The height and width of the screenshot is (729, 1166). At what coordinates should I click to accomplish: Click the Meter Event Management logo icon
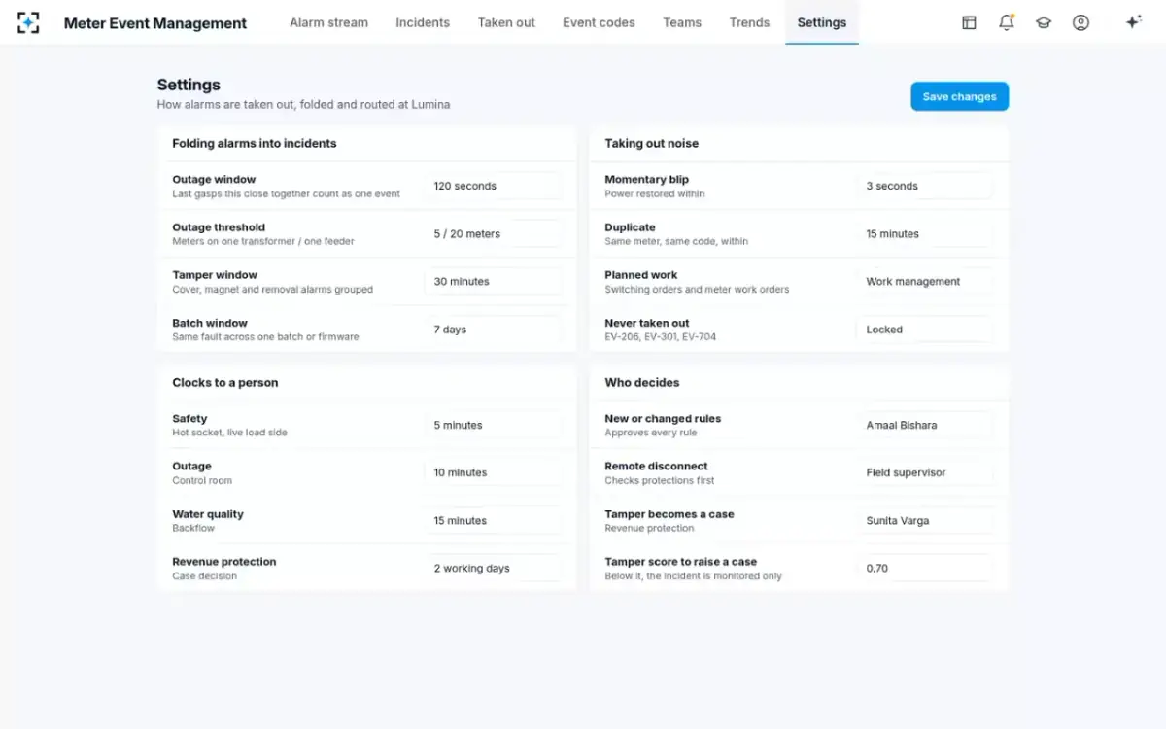coord(28,22)
